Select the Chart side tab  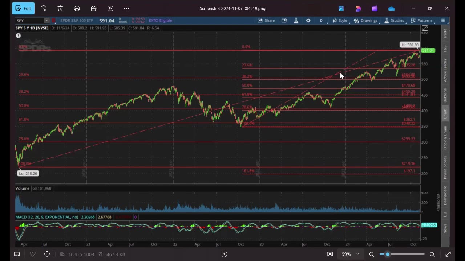click(445, 114)
